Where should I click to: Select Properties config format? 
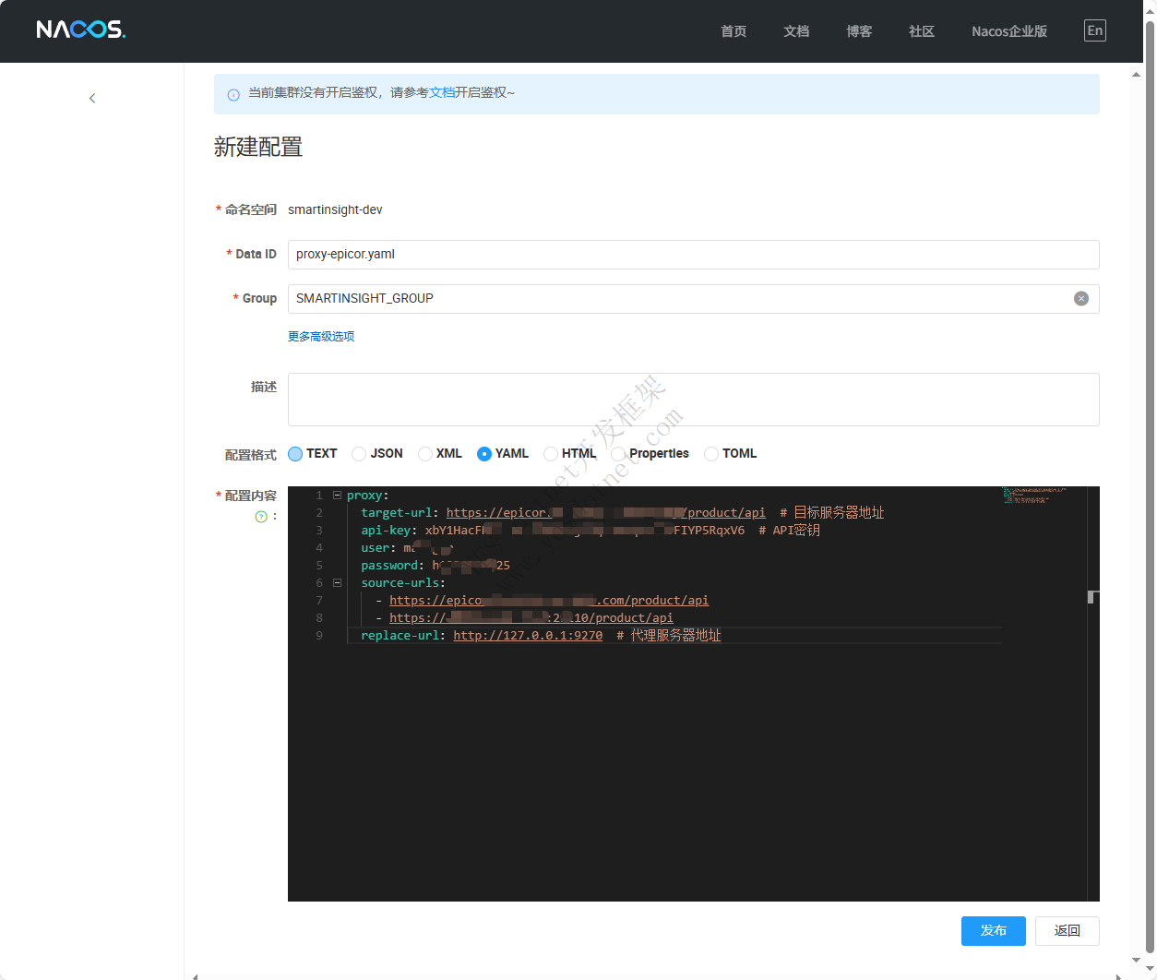[x=618, y=454]
